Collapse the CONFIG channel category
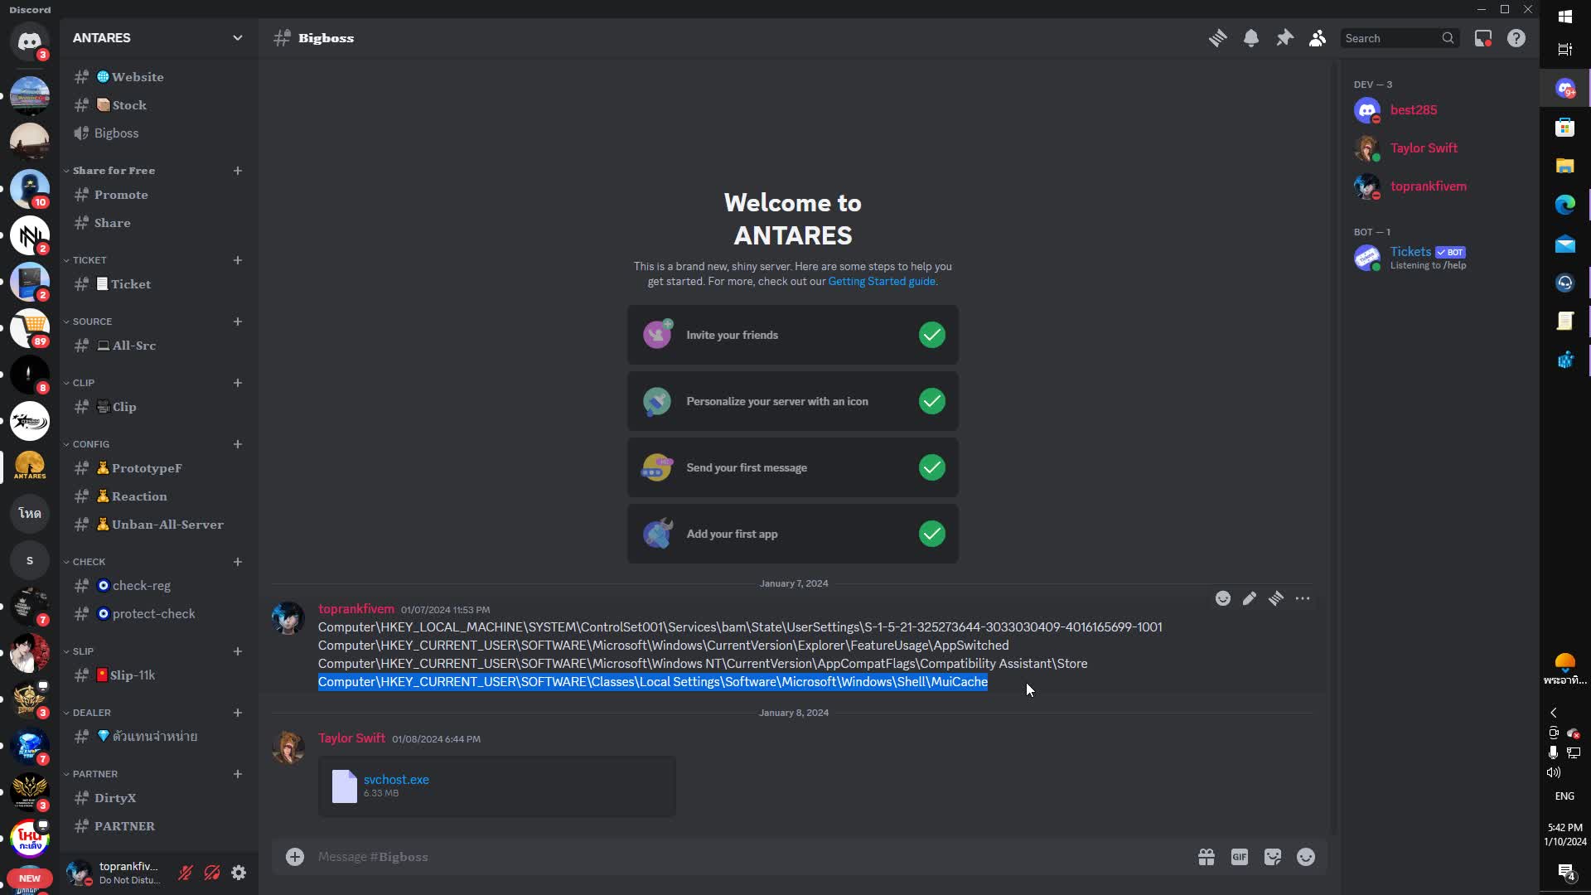 [x=90, y=444]
